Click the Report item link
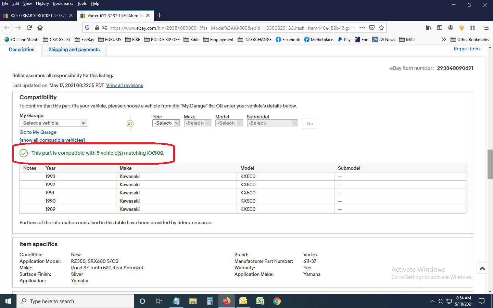493x308 pixels. pyautogui.click(x=467, y=49)
